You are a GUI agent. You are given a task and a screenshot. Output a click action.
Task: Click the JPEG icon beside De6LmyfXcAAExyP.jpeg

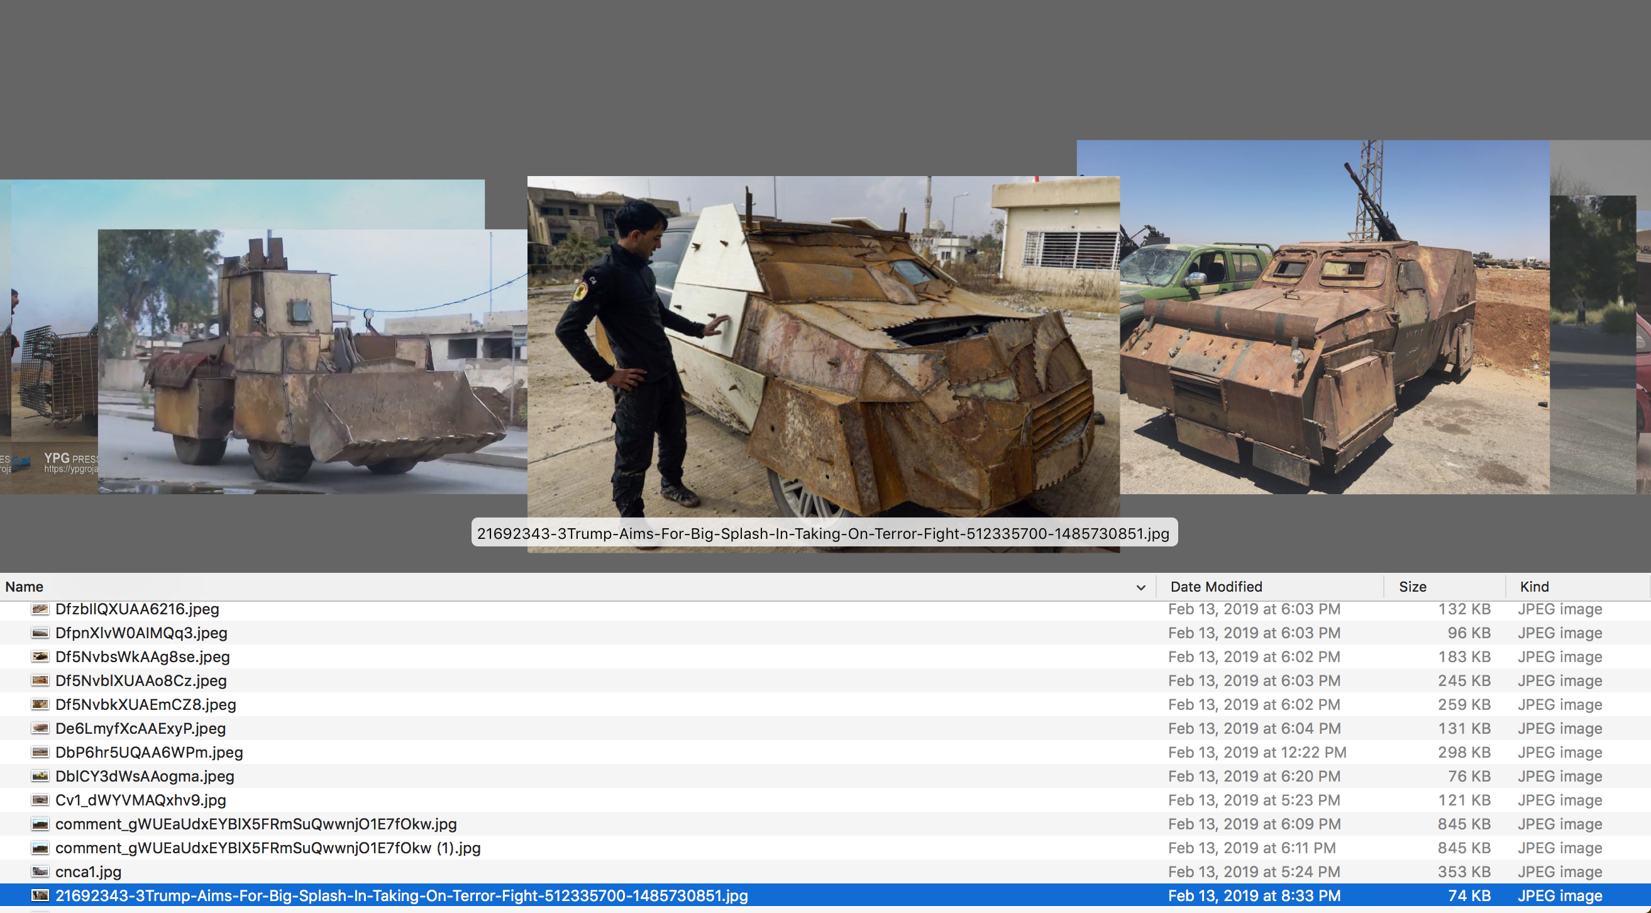click(x=40, y=728)
